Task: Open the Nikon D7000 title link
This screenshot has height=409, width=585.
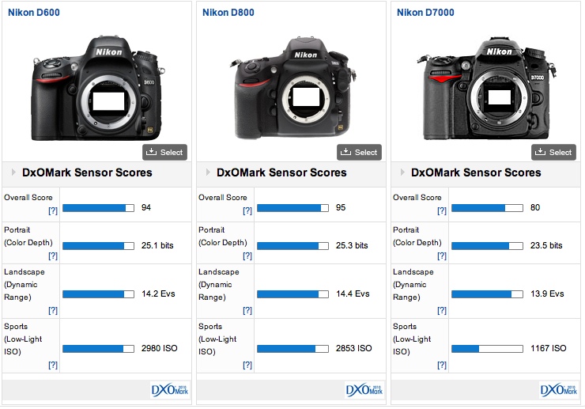Action: click(x=425, y=13)
